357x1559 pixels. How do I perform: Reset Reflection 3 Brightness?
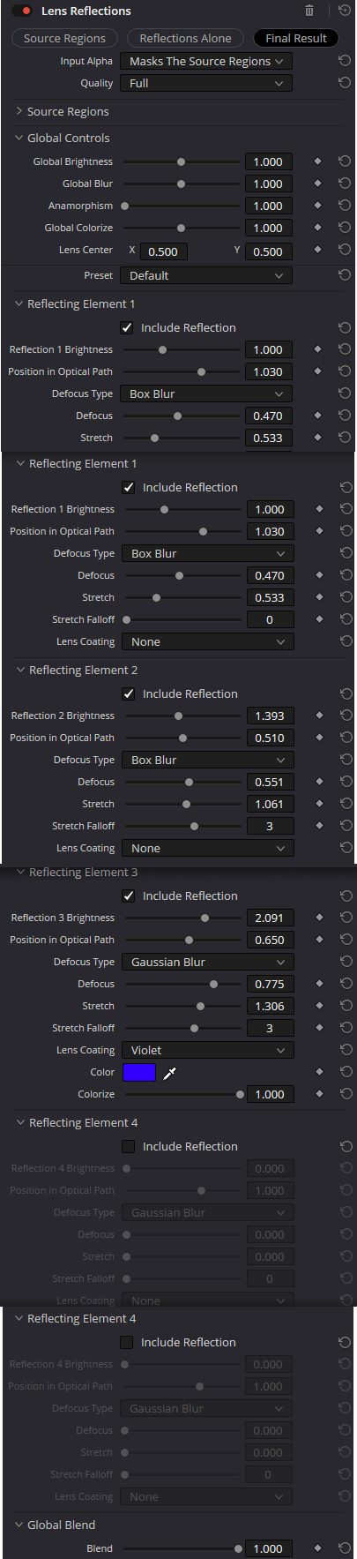tap(346, 918)
